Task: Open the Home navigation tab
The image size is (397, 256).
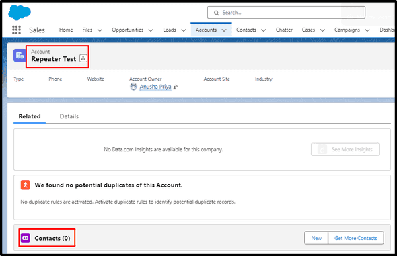Action: tap(66, 30)
